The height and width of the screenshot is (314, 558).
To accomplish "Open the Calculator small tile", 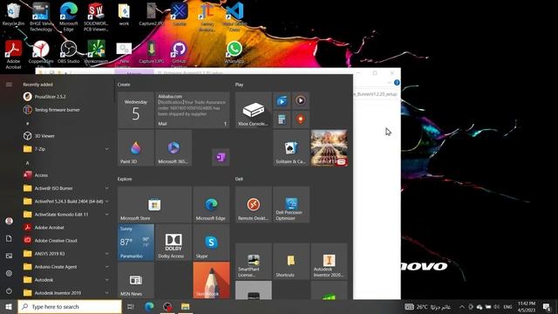I will point(282,119).
